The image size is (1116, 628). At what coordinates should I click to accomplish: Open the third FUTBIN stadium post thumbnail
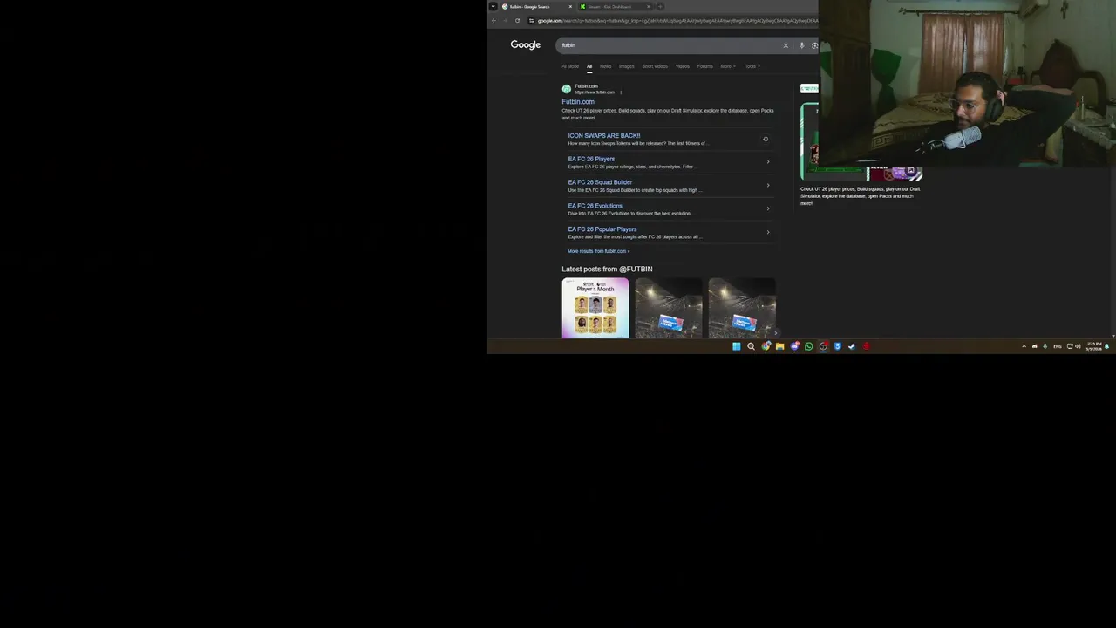pyautogui.click(x=742, y=308)
